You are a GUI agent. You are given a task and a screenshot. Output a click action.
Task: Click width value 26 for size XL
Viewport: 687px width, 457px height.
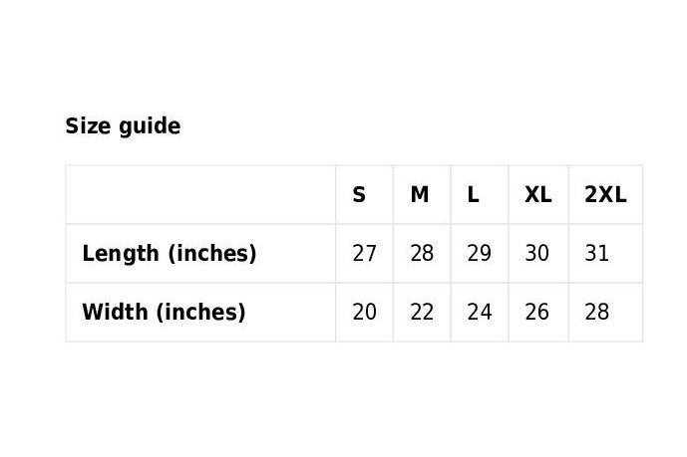click(537, 313)
